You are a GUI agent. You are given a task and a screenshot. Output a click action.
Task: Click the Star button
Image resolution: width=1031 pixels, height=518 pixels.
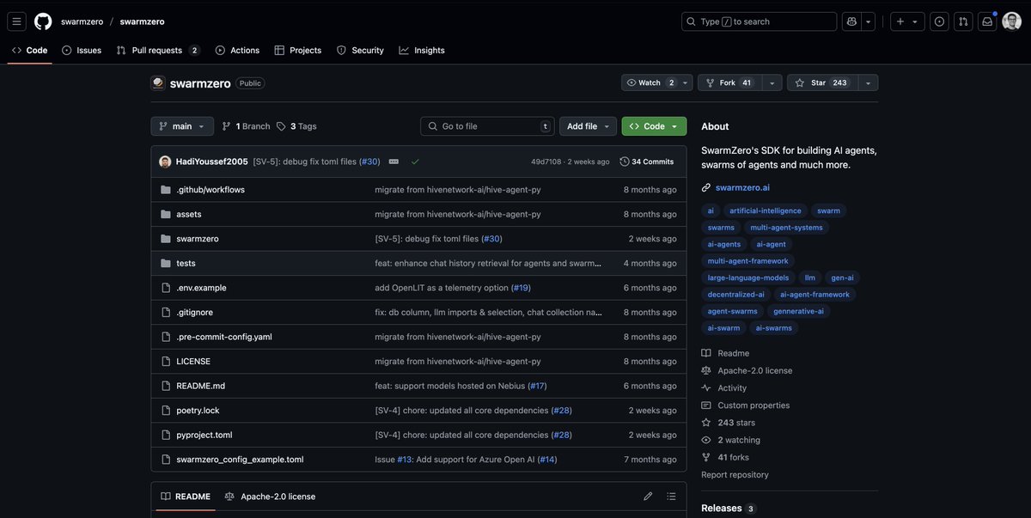(x=822, y=82)
